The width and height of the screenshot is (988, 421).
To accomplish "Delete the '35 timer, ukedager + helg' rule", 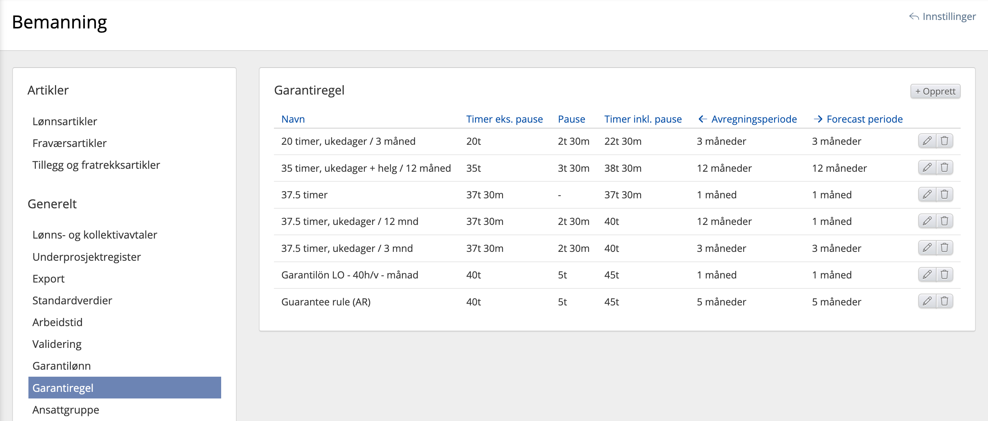I will click(944, 168).
